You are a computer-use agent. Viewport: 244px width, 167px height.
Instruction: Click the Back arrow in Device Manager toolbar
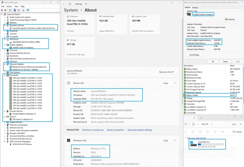pos(2,10)
